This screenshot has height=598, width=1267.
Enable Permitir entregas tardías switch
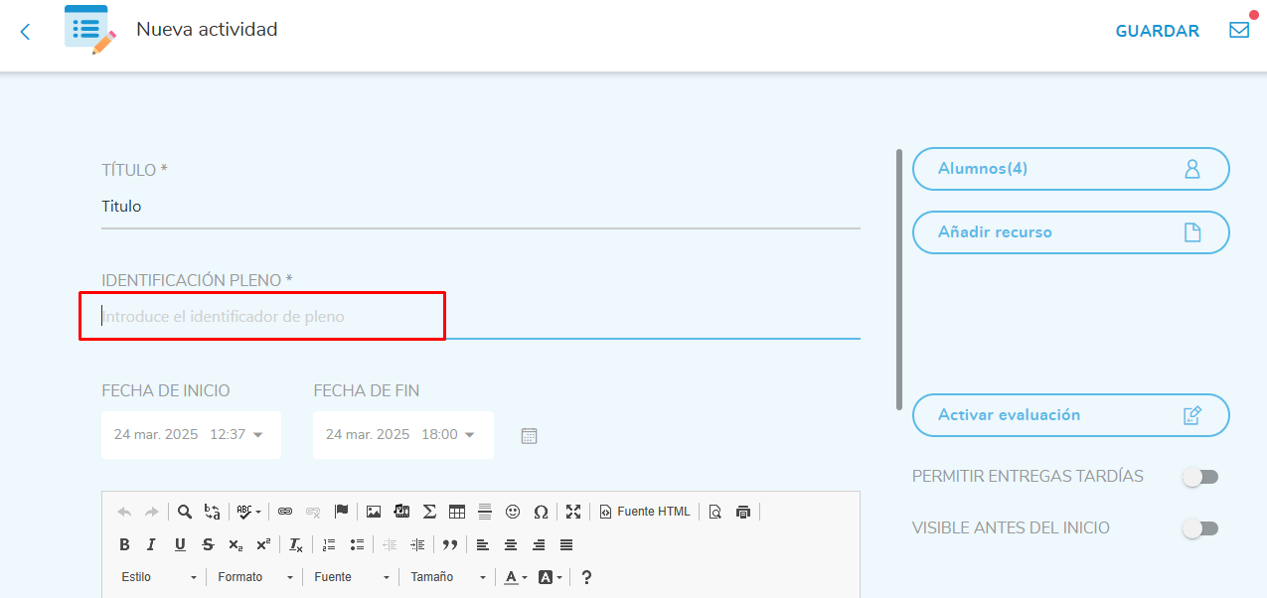coord(1199,477)
